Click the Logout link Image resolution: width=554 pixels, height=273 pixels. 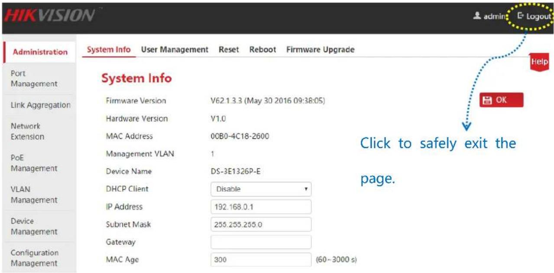tap(534, 16)
